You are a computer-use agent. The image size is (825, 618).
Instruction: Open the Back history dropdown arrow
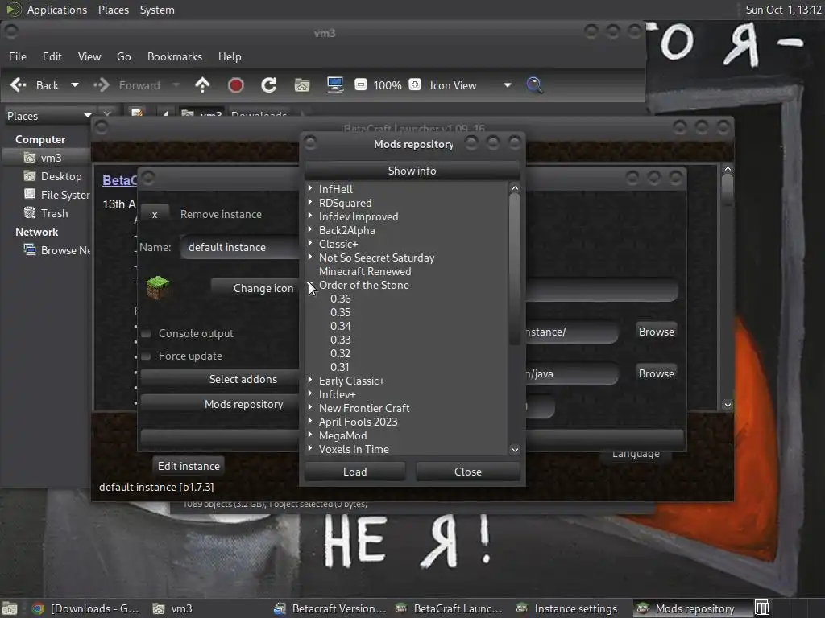[x=75, y=85]
